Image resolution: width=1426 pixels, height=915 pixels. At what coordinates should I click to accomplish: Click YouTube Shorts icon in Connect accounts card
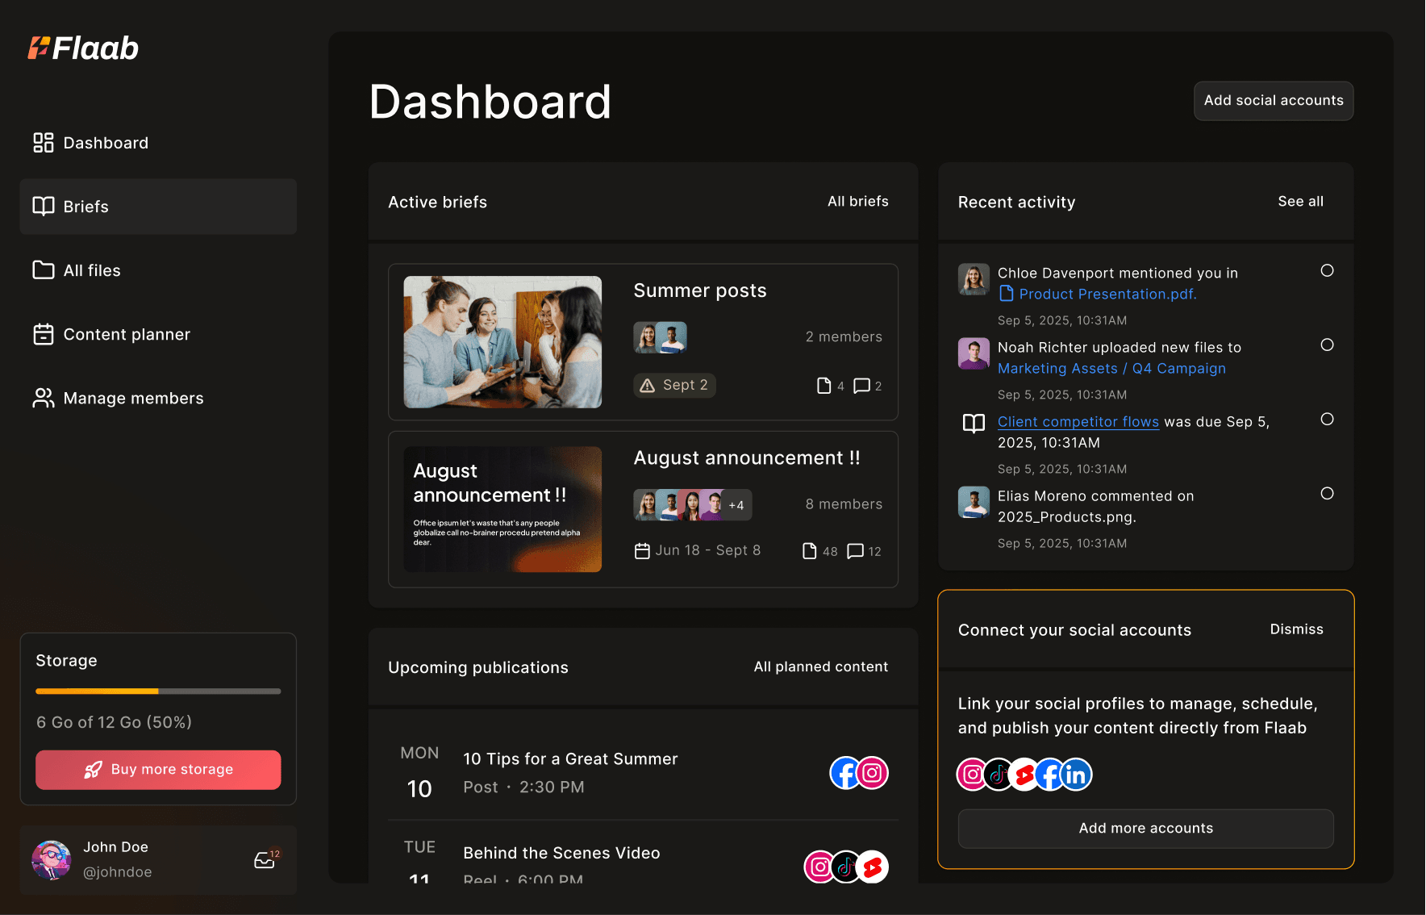(1024, 775)
